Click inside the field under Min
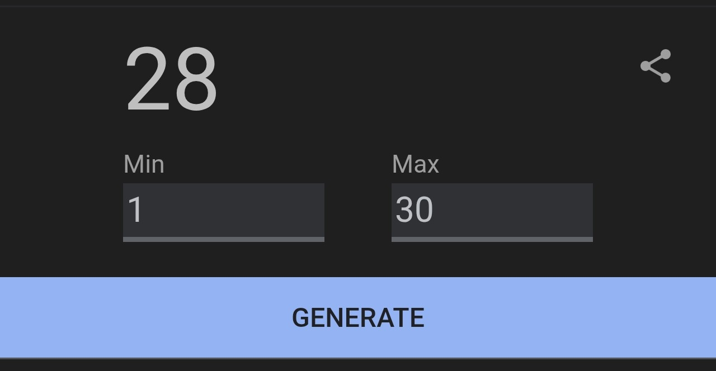The image size is (716, 371). pyautogui.click(x=223, y=210)
